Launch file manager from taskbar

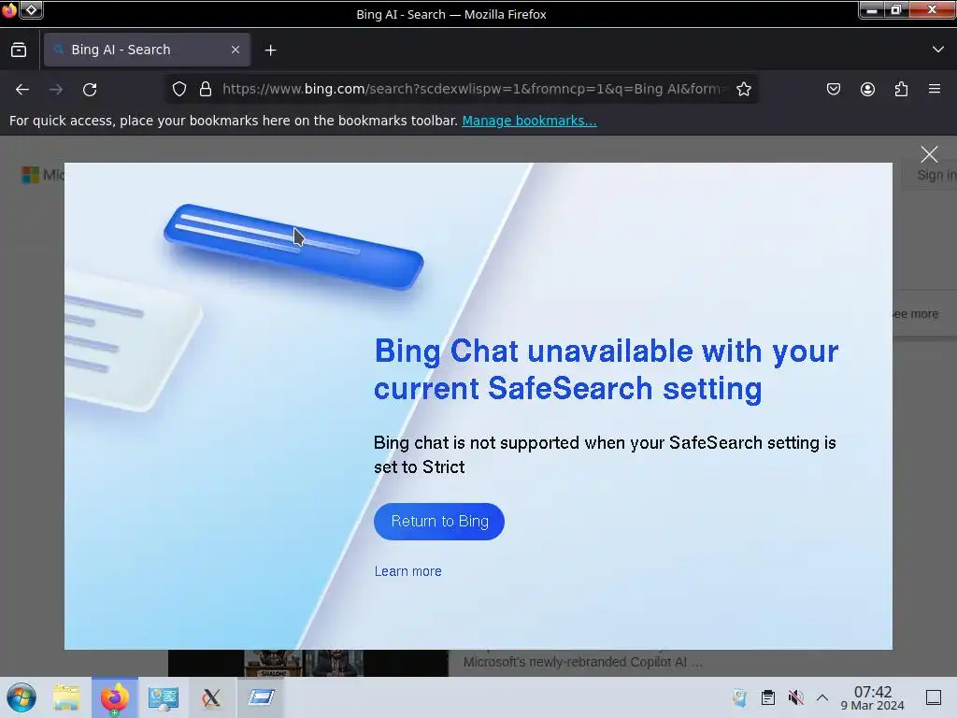(x=66, y=697)
